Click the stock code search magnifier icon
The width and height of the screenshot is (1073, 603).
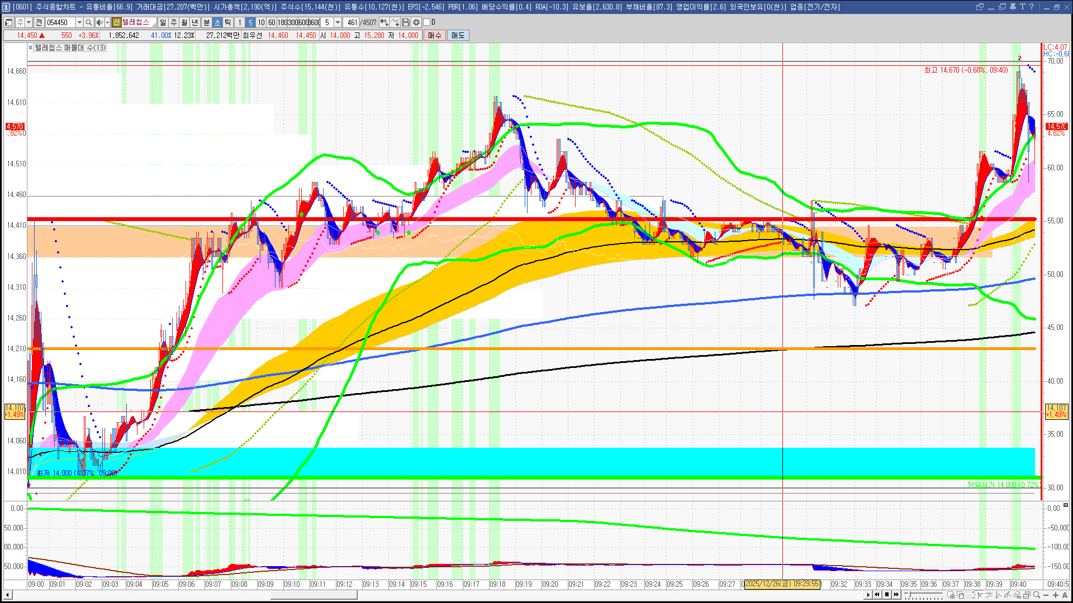point(88,22)
